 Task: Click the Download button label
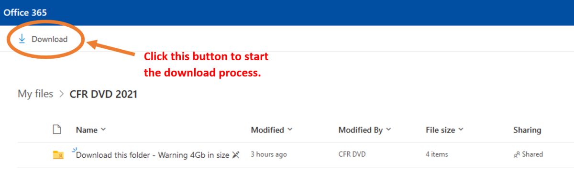tap(49, 39)
